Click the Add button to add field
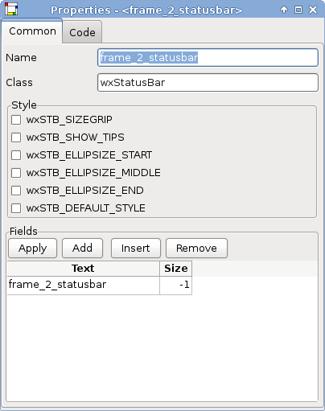This screenshot has width=325, height=411. pos(82,248)
